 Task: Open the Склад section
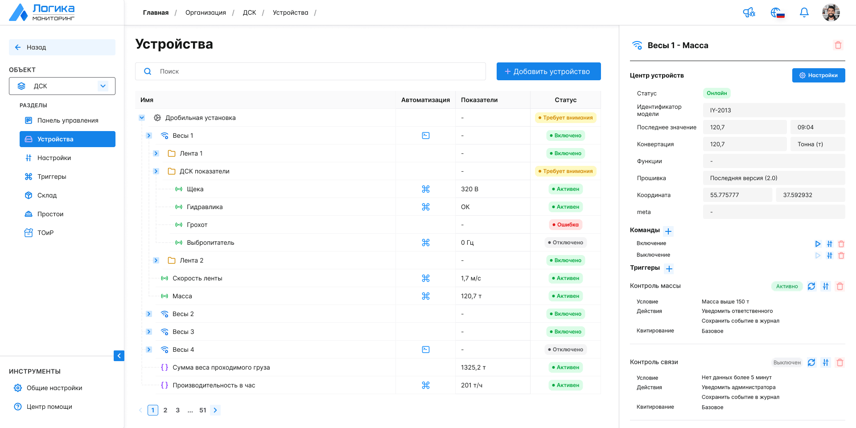pos(67,195)
